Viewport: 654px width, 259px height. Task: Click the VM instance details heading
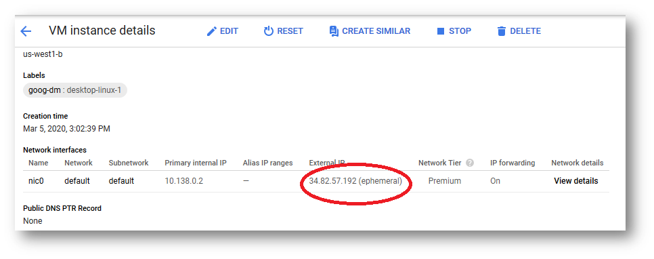click(x=102, y=31)
